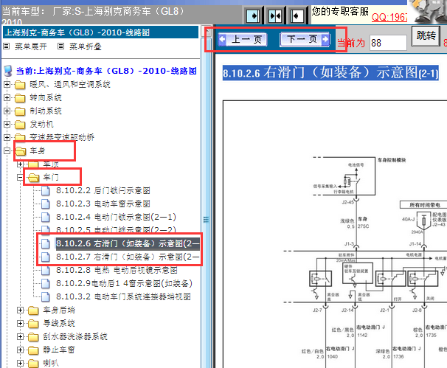Collapse the 车门 subfolder node

pos(20,177)
